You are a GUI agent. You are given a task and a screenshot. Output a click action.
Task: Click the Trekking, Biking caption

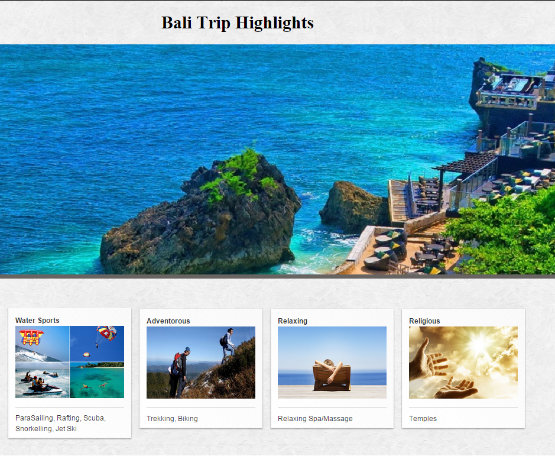(x=172, y=418)
